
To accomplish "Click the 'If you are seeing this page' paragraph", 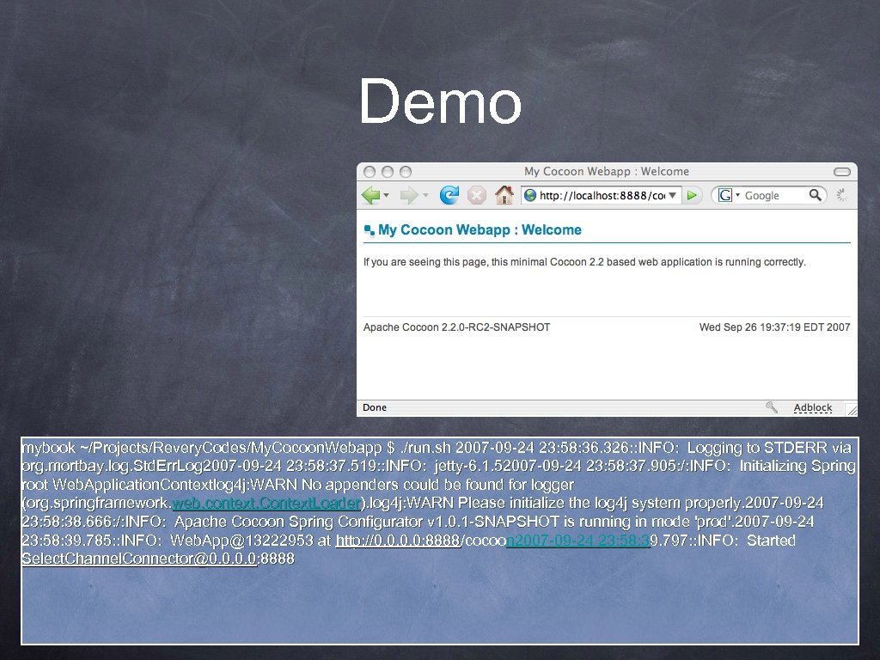I will pyautogui.click(x=584, y=262).
